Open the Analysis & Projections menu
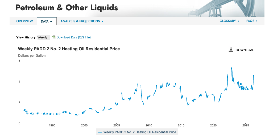Image resolution: width=265 pixels, height=137 pixels. [x=80, y=21]
